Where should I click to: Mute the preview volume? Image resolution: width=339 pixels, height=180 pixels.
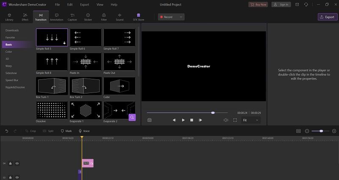coord(226,120)
